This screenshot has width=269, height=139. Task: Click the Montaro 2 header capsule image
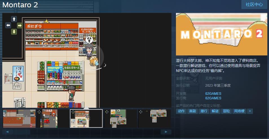(221, 34)
